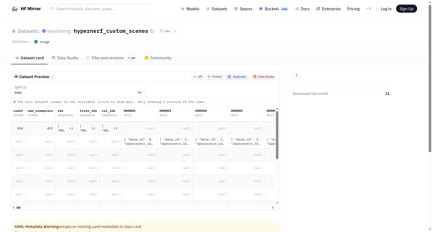
Task: Open Data Studio from the preview header button
Action: [x=264, y=77]
